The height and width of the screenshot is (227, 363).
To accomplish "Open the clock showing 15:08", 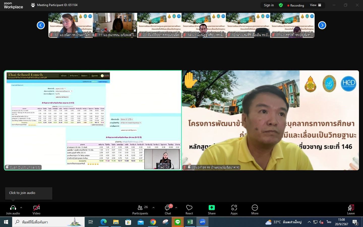I will (x=342, y=222).
